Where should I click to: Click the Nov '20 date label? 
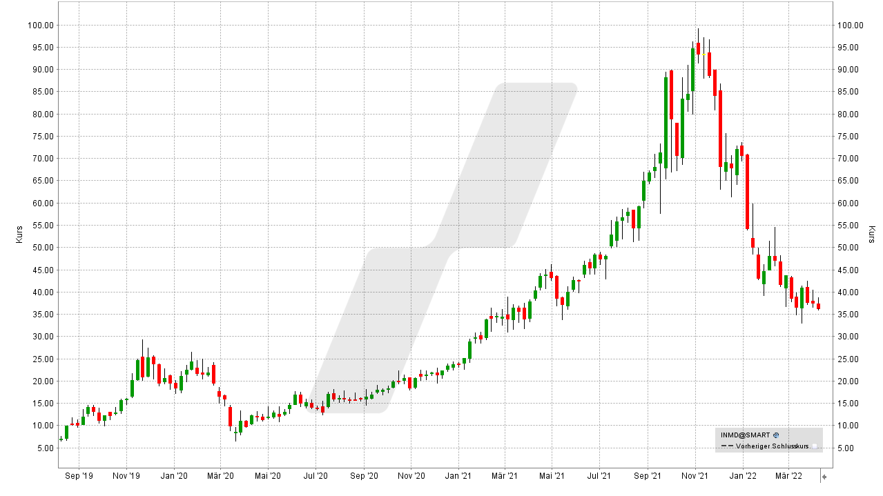click(411, 476)
